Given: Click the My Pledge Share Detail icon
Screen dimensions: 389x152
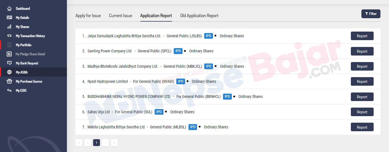Looking at the screenshot, I should click(9, 54).
